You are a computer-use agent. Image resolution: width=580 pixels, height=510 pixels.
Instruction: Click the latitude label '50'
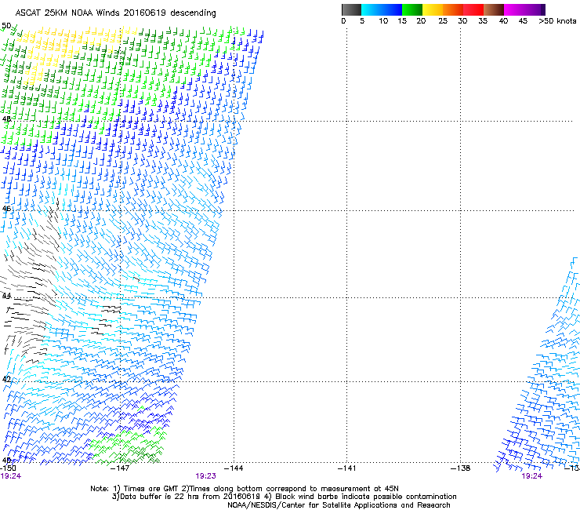[6, 26]
